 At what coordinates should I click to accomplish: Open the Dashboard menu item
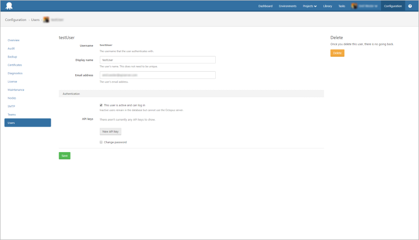point(265,6)
